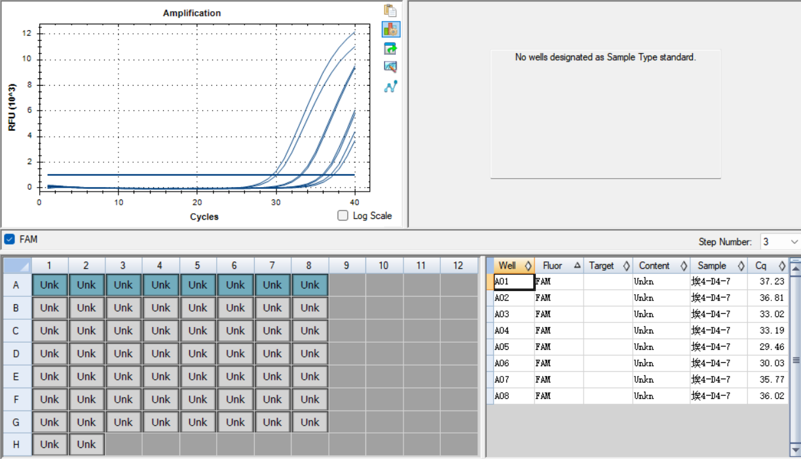
Task: Click the 'No wells designated' message
Action: pos(605,58)
